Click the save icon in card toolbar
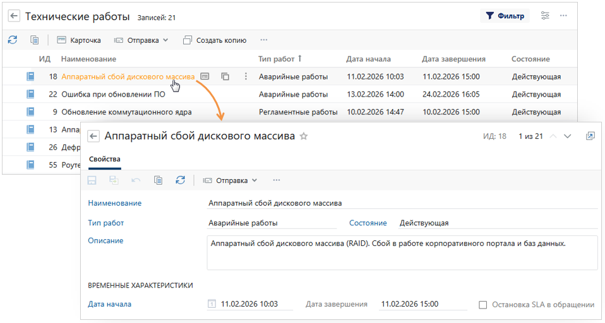This screenshot has height=323, width=605. coord(92,180)
